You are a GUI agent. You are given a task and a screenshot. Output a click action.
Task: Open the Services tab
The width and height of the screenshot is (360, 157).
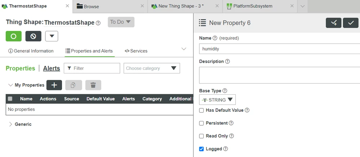pos(136,51)
